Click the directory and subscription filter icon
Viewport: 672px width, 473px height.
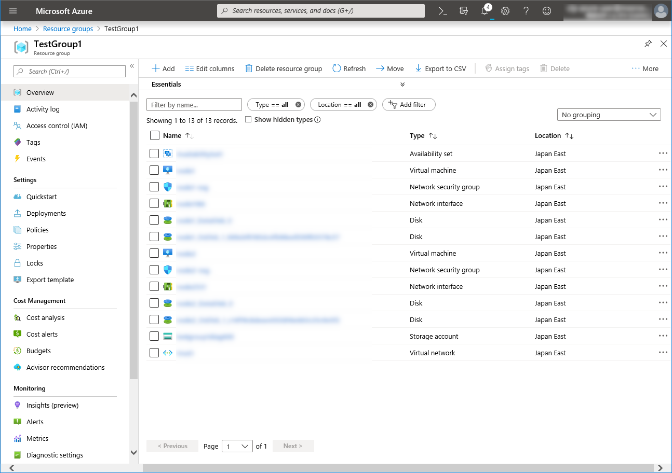point(464,11)
